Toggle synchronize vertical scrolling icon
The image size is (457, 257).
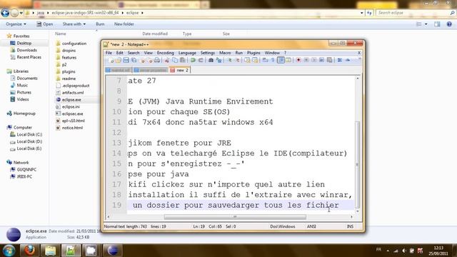click(x=247, y=60)
